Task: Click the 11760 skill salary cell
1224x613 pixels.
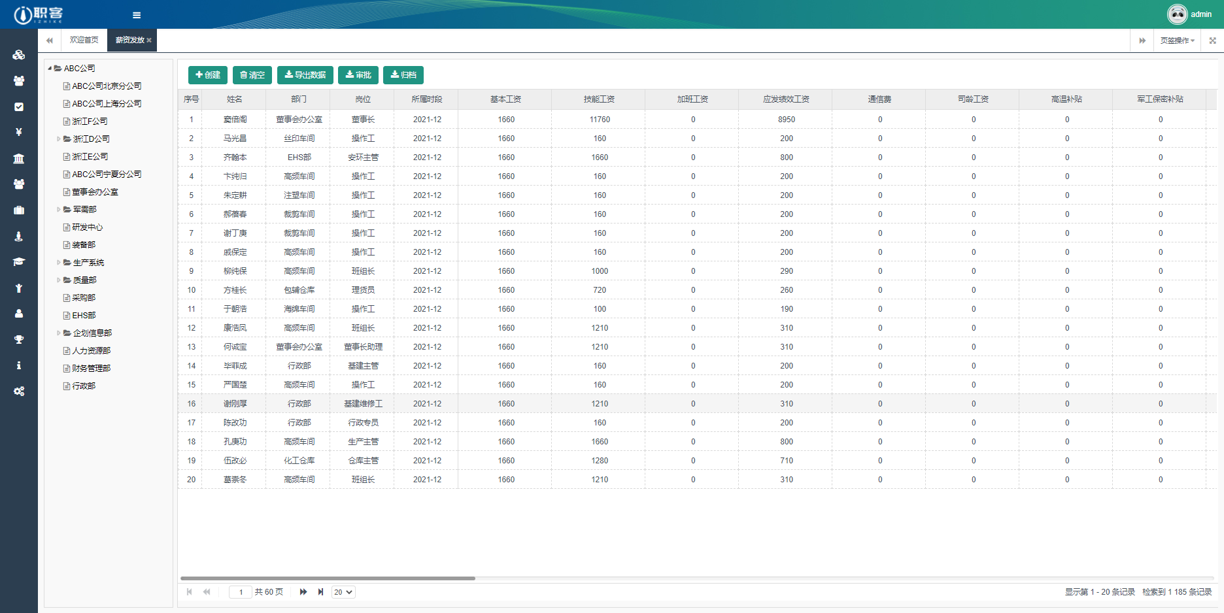Action: click(600, 120)
